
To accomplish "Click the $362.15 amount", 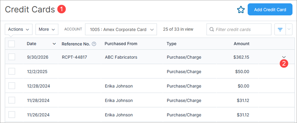I will point(241,57).
